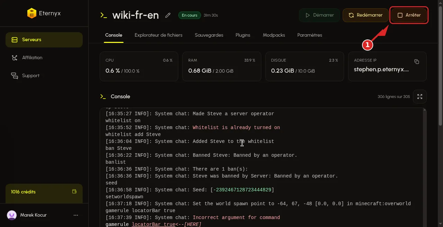This screenshot has height=227, width=443.
Task: Click the seed value -2392467128723444829
Action: point(242,190)
